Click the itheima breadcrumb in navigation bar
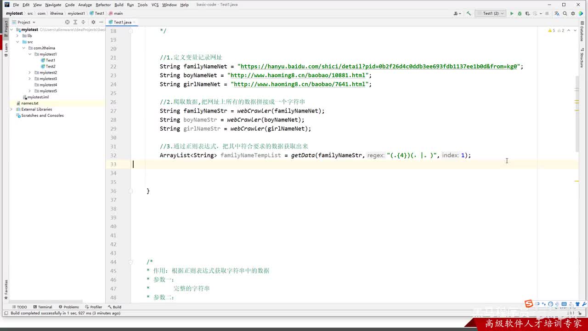 click(x=57, y=13)
